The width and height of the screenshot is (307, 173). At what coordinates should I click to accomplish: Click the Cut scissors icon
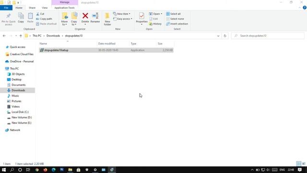(x=37, y=14)
